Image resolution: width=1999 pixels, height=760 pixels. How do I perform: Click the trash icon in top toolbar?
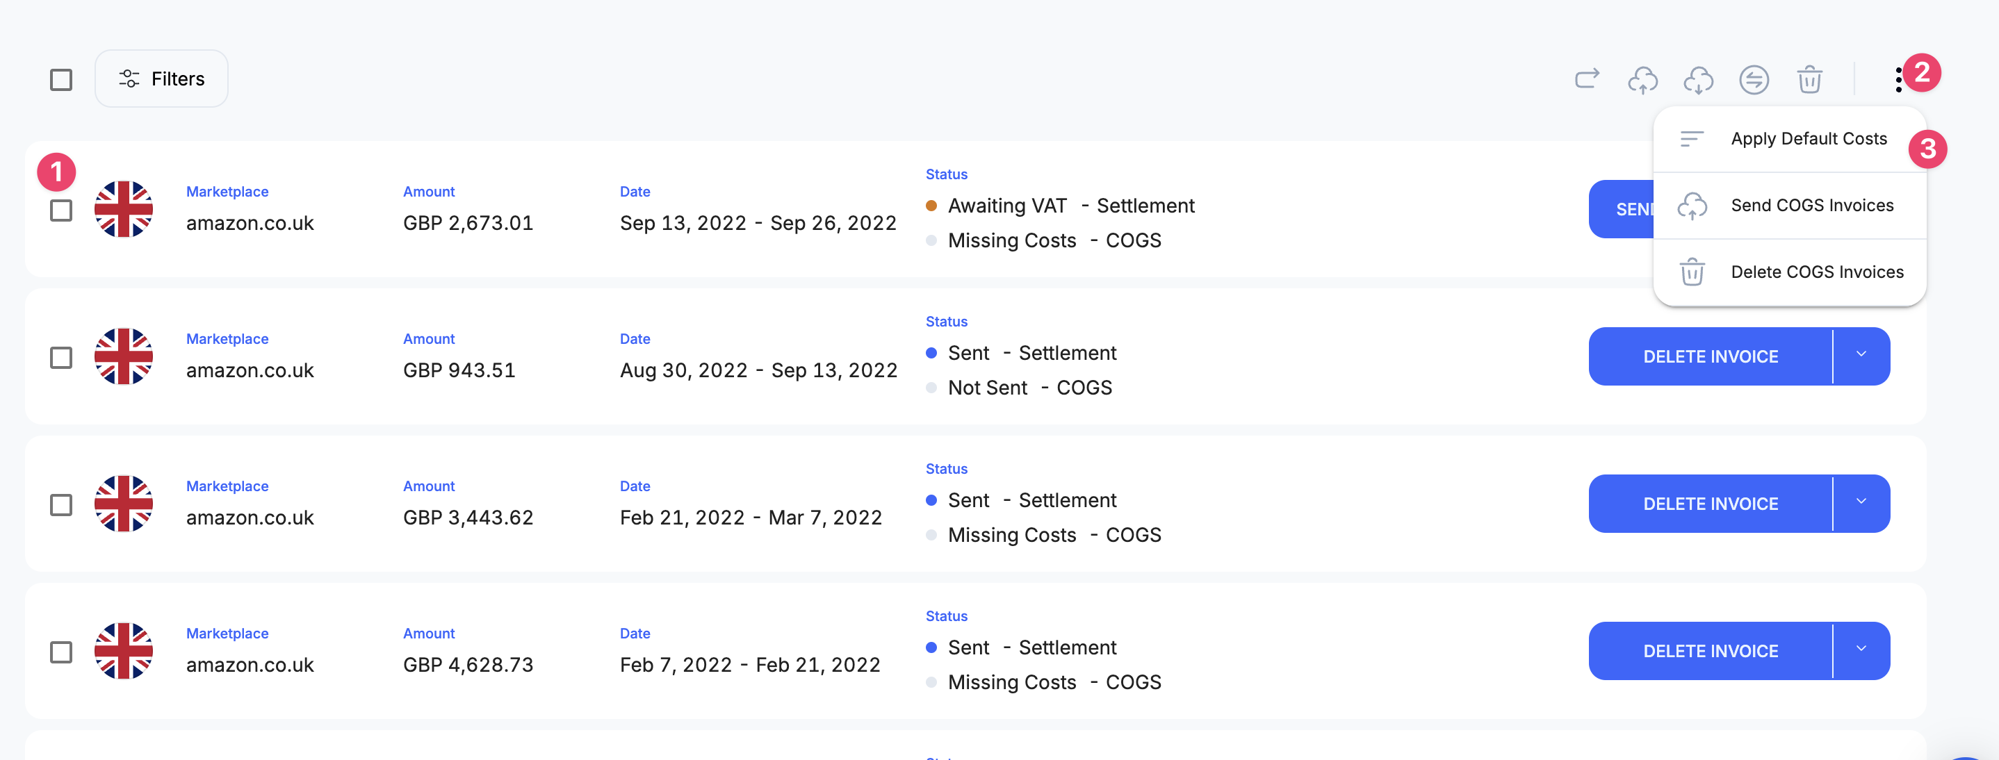tap(1810, 79)
